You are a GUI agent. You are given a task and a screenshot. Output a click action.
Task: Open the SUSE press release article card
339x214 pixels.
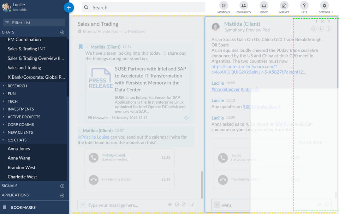point(138,91)
